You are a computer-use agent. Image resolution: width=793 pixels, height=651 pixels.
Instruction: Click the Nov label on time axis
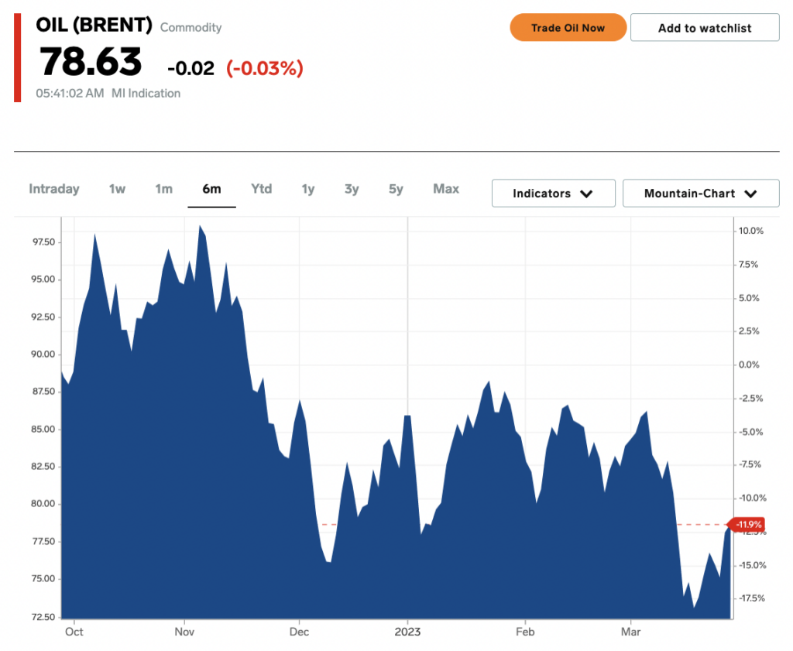click(x=184, y=632)
